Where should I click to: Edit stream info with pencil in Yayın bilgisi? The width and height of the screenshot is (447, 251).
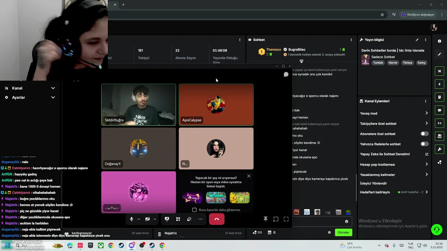[x=417, y=40]
